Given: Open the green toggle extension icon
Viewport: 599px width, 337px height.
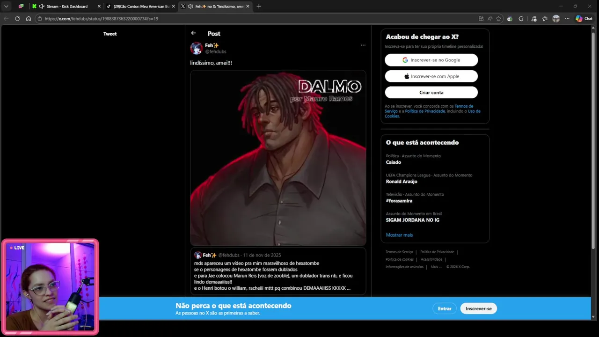Looking at the screenshot, I should click(x=510, y=19).
